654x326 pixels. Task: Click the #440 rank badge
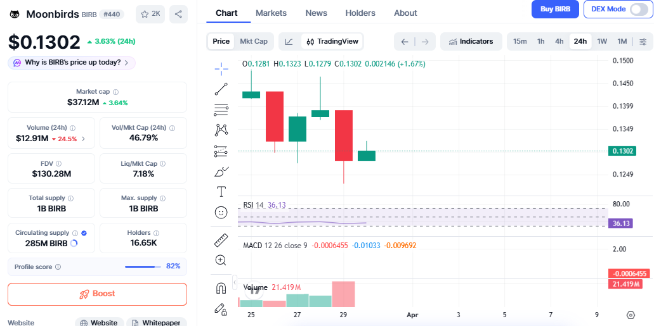point(112,14)
